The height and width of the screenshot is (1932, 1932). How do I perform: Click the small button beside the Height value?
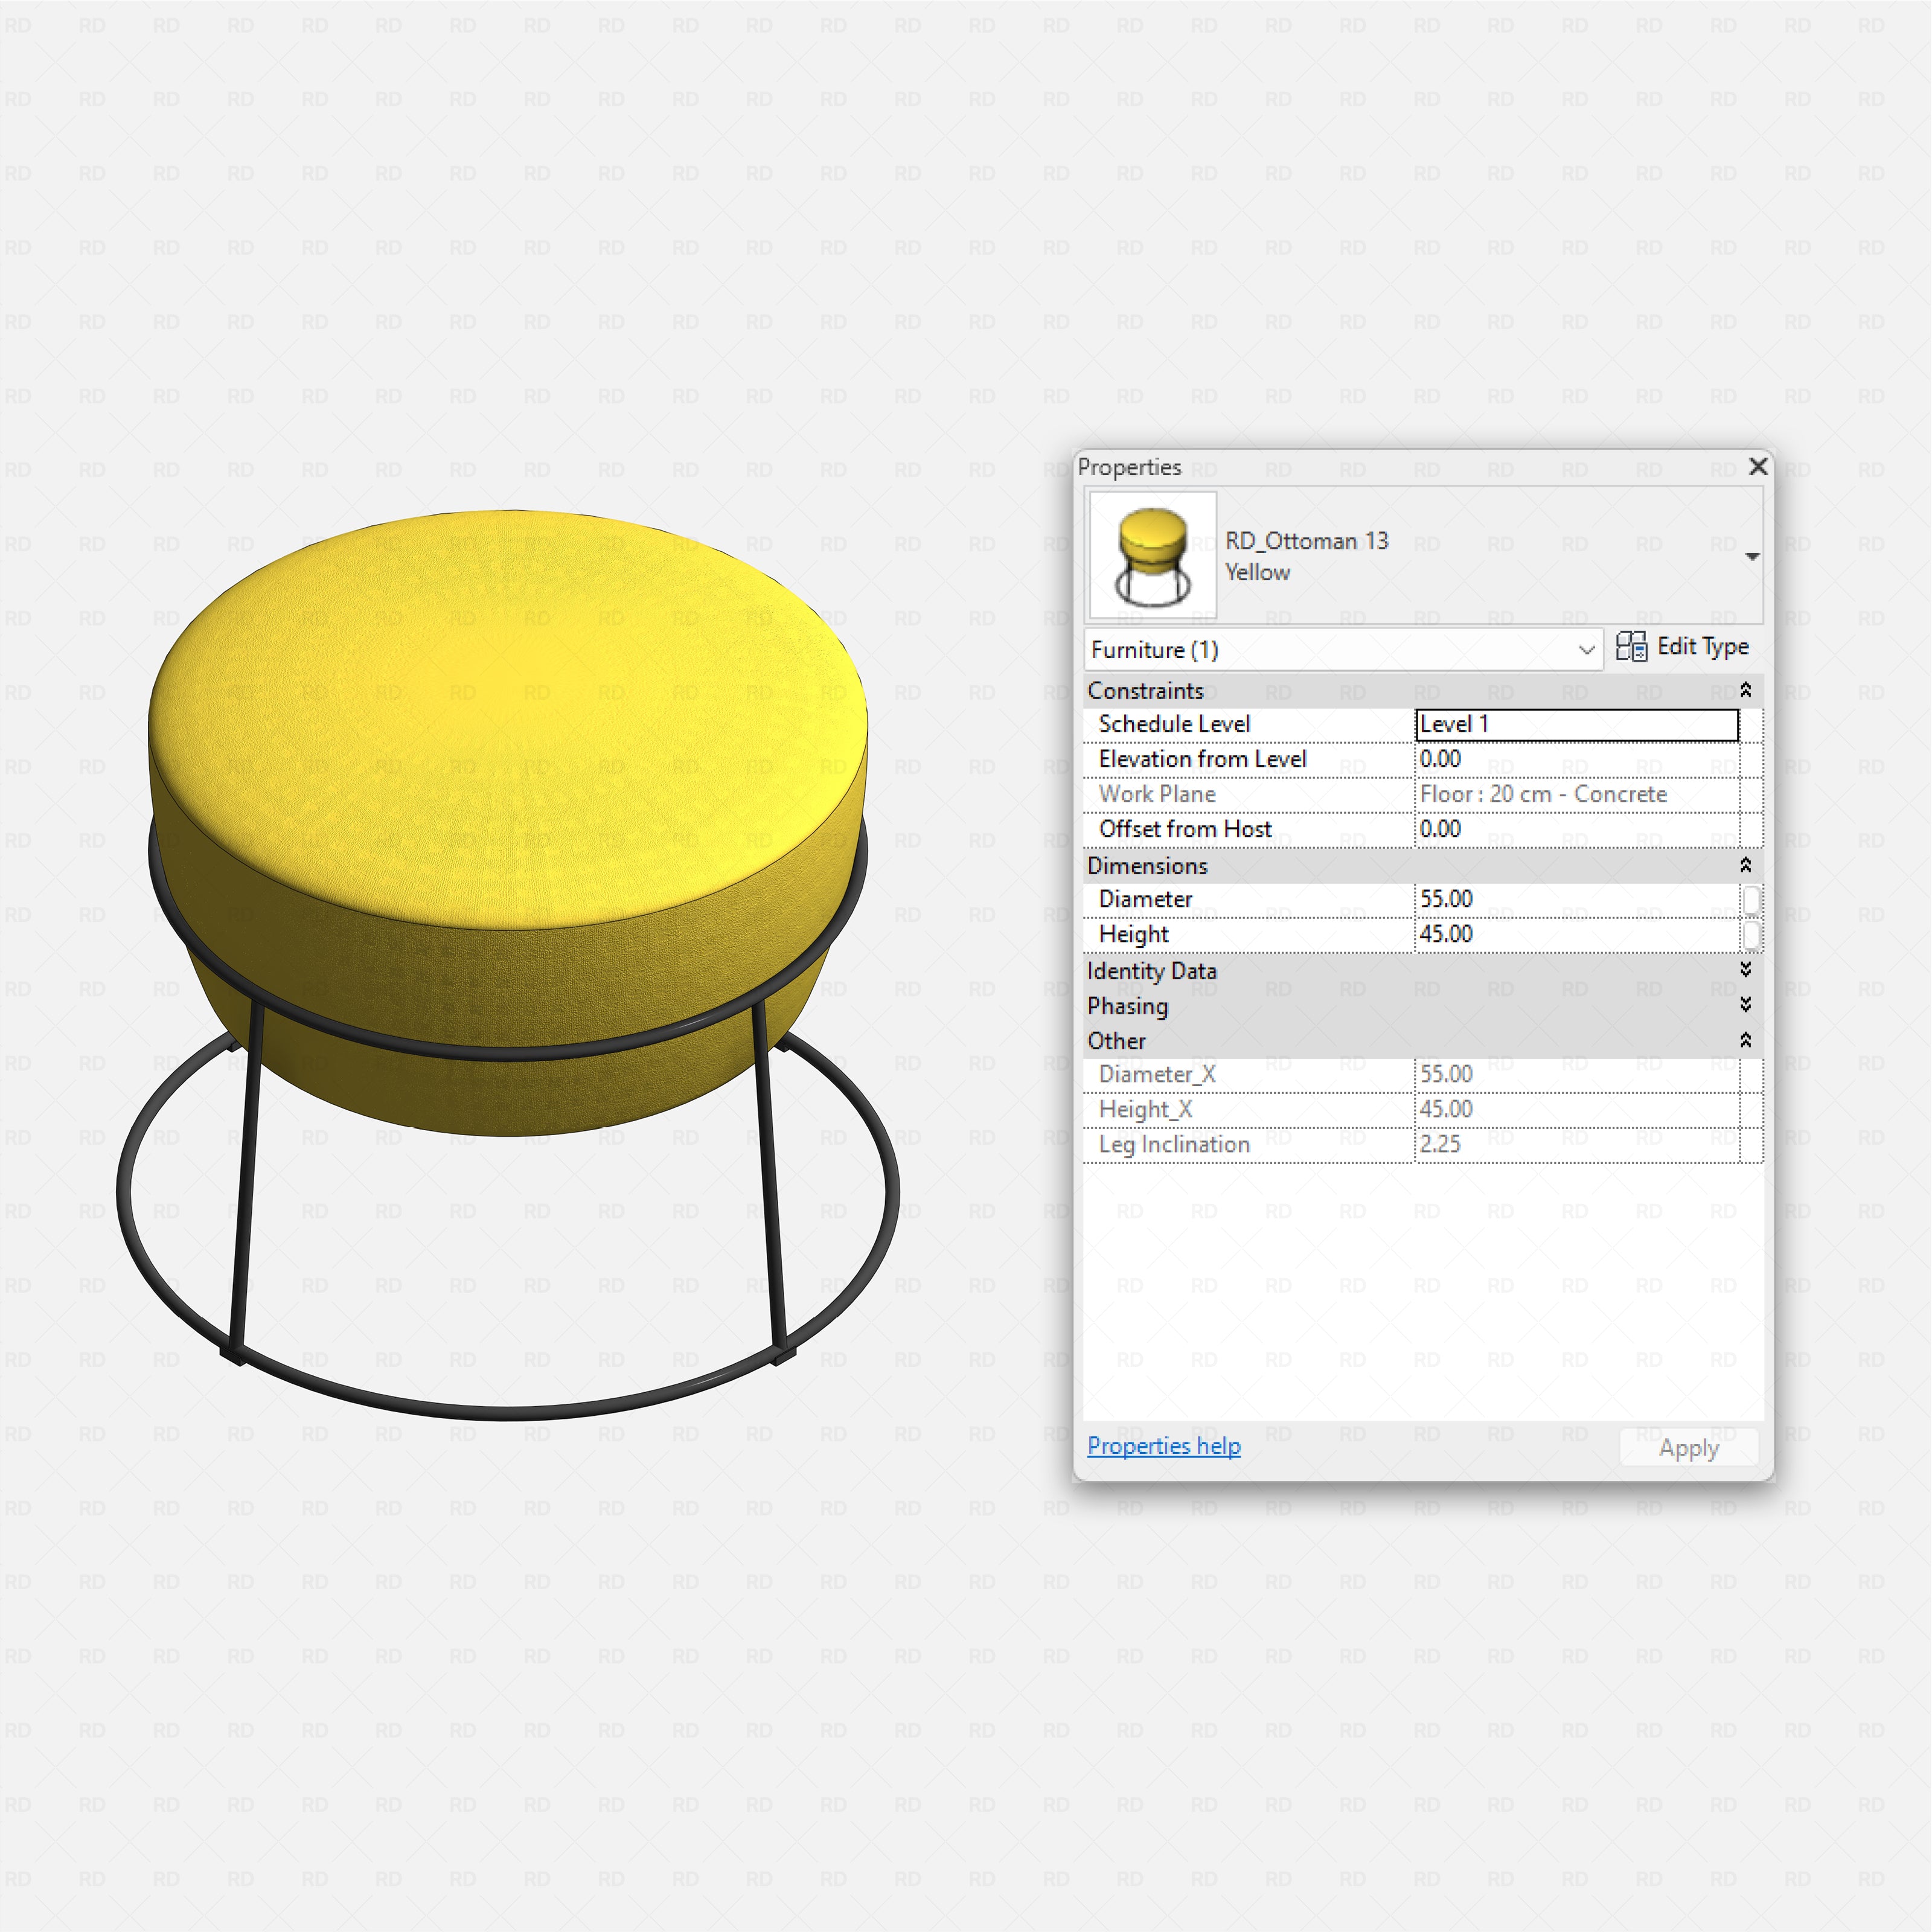point(1753,935)
